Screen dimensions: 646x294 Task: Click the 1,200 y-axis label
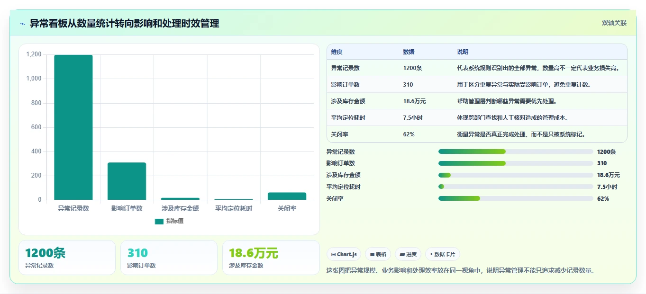point(34,54)
